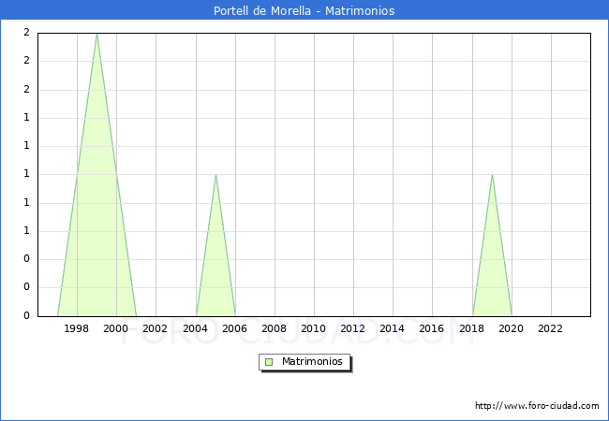Click the 2014 x-axis label

pos(392,328)
